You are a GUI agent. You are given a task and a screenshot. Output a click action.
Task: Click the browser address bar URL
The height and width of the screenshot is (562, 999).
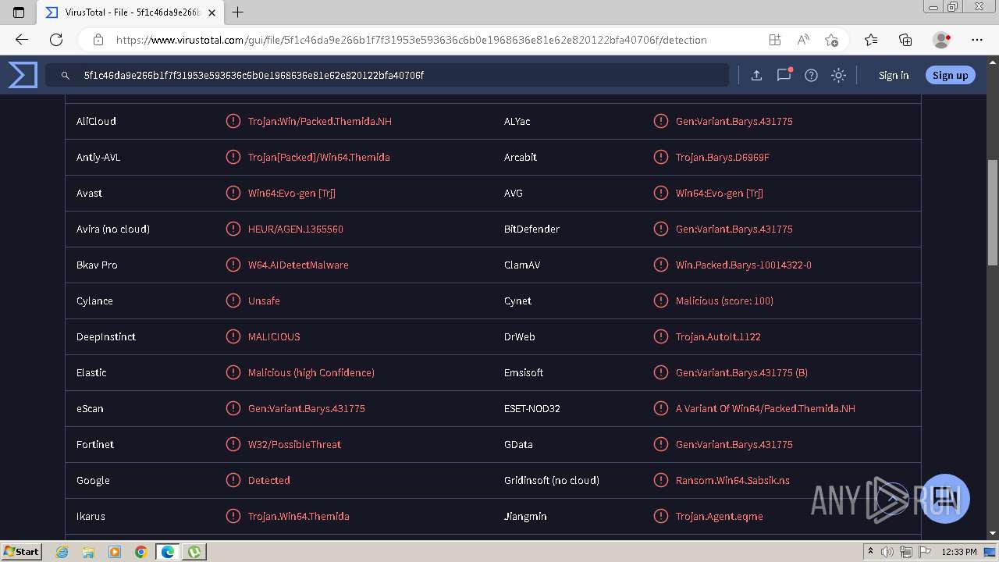(x=411, y=40)
